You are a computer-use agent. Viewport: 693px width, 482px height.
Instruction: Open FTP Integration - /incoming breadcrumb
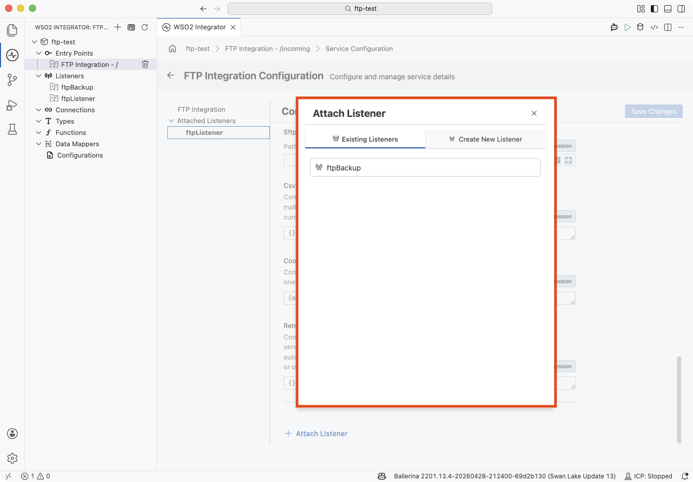pyautogui.click(x=268, y=48)
